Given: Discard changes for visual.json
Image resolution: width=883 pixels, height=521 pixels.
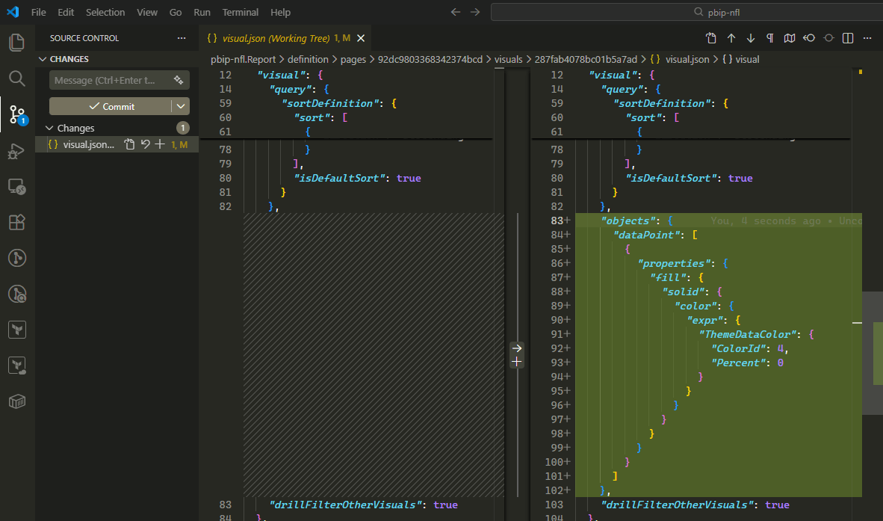Looking at the screenshot, I should pyautogui.click(x=145, y=144).
